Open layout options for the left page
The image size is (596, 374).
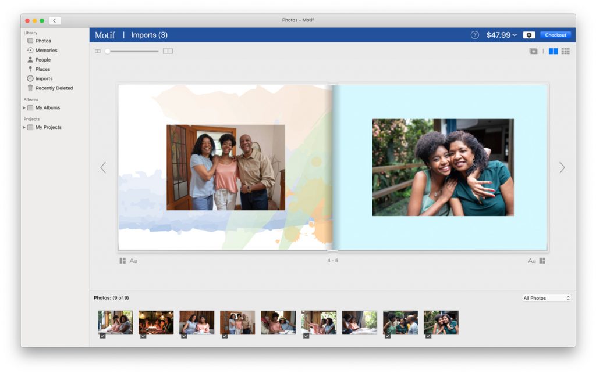coord(122,261)
